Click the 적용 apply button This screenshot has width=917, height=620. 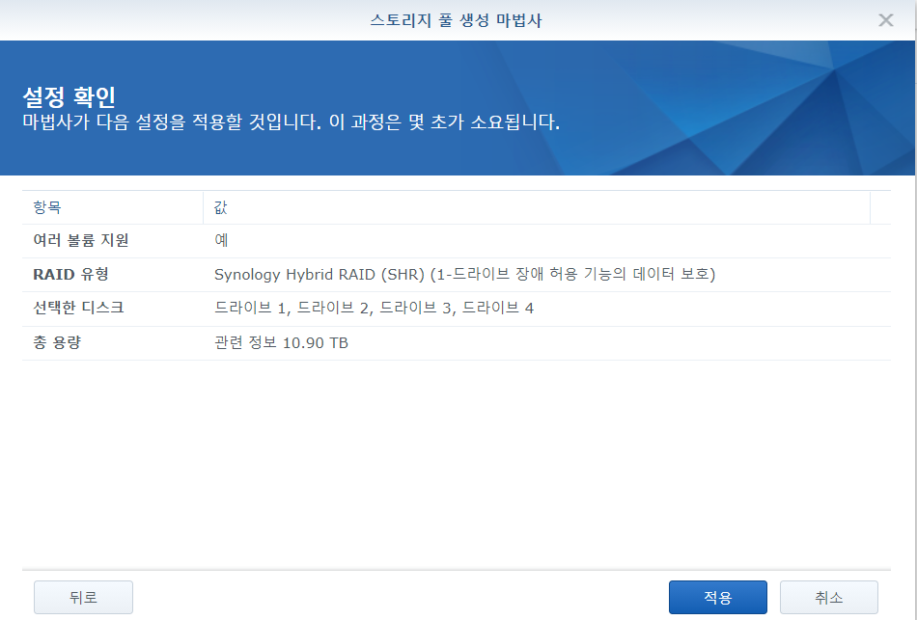tap(717, 597)
